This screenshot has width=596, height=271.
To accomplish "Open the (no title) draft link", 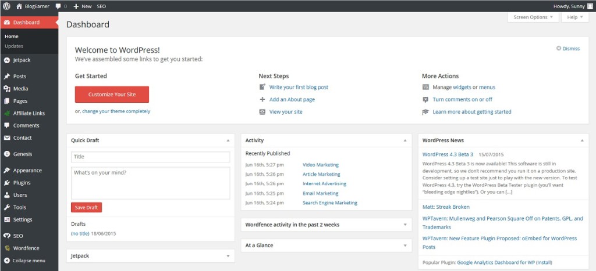I will [x=80, y=233].
